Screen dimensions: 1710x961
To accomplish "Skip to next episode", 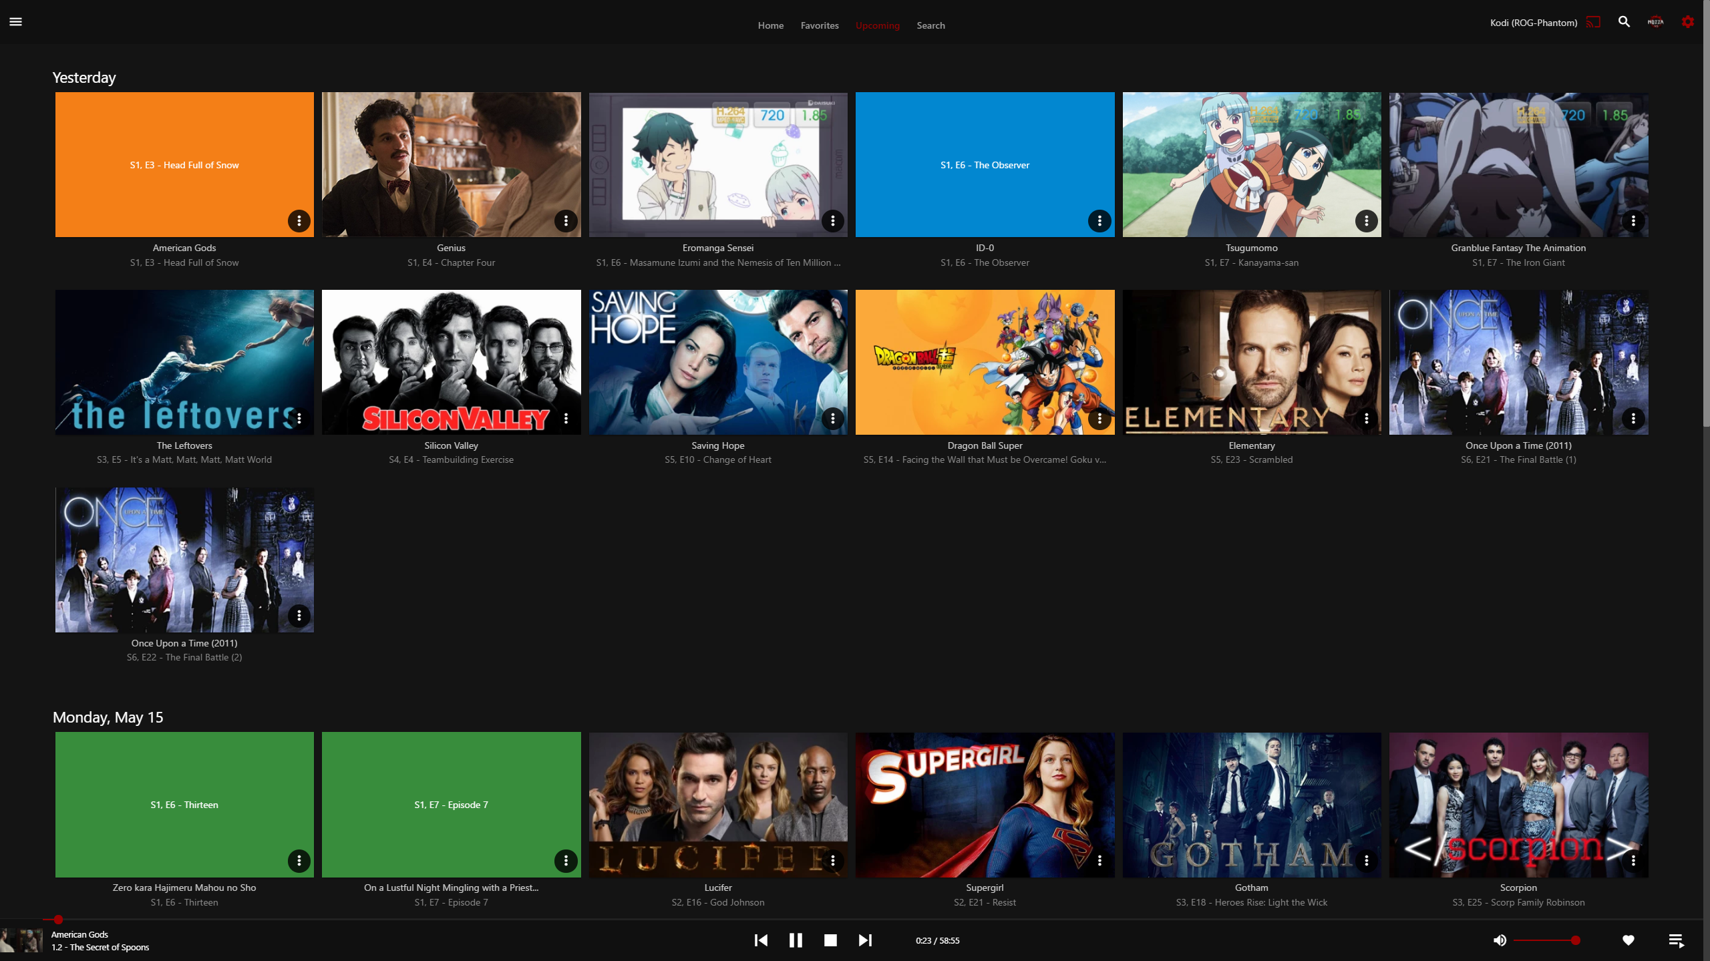I will (x=865, y=940).
